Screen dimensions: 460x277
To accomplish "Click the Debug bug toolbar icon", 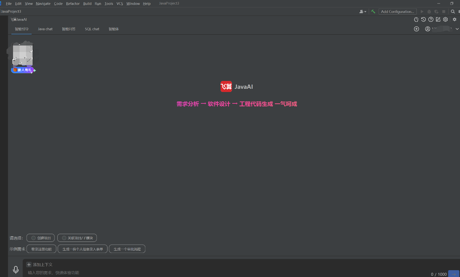I will pyautogui.click(x=429, y=11).
